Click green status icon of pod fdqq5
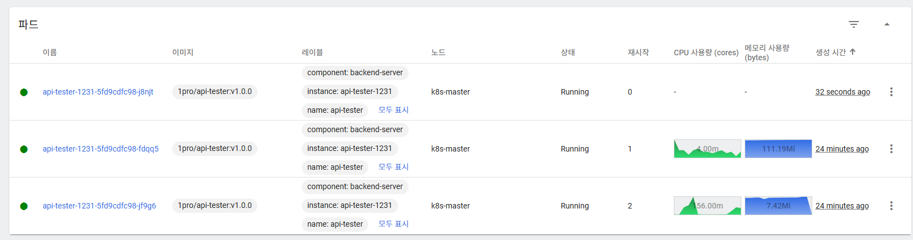The height and width of the screenshot is (240, 913). click(x=24, y=149)
